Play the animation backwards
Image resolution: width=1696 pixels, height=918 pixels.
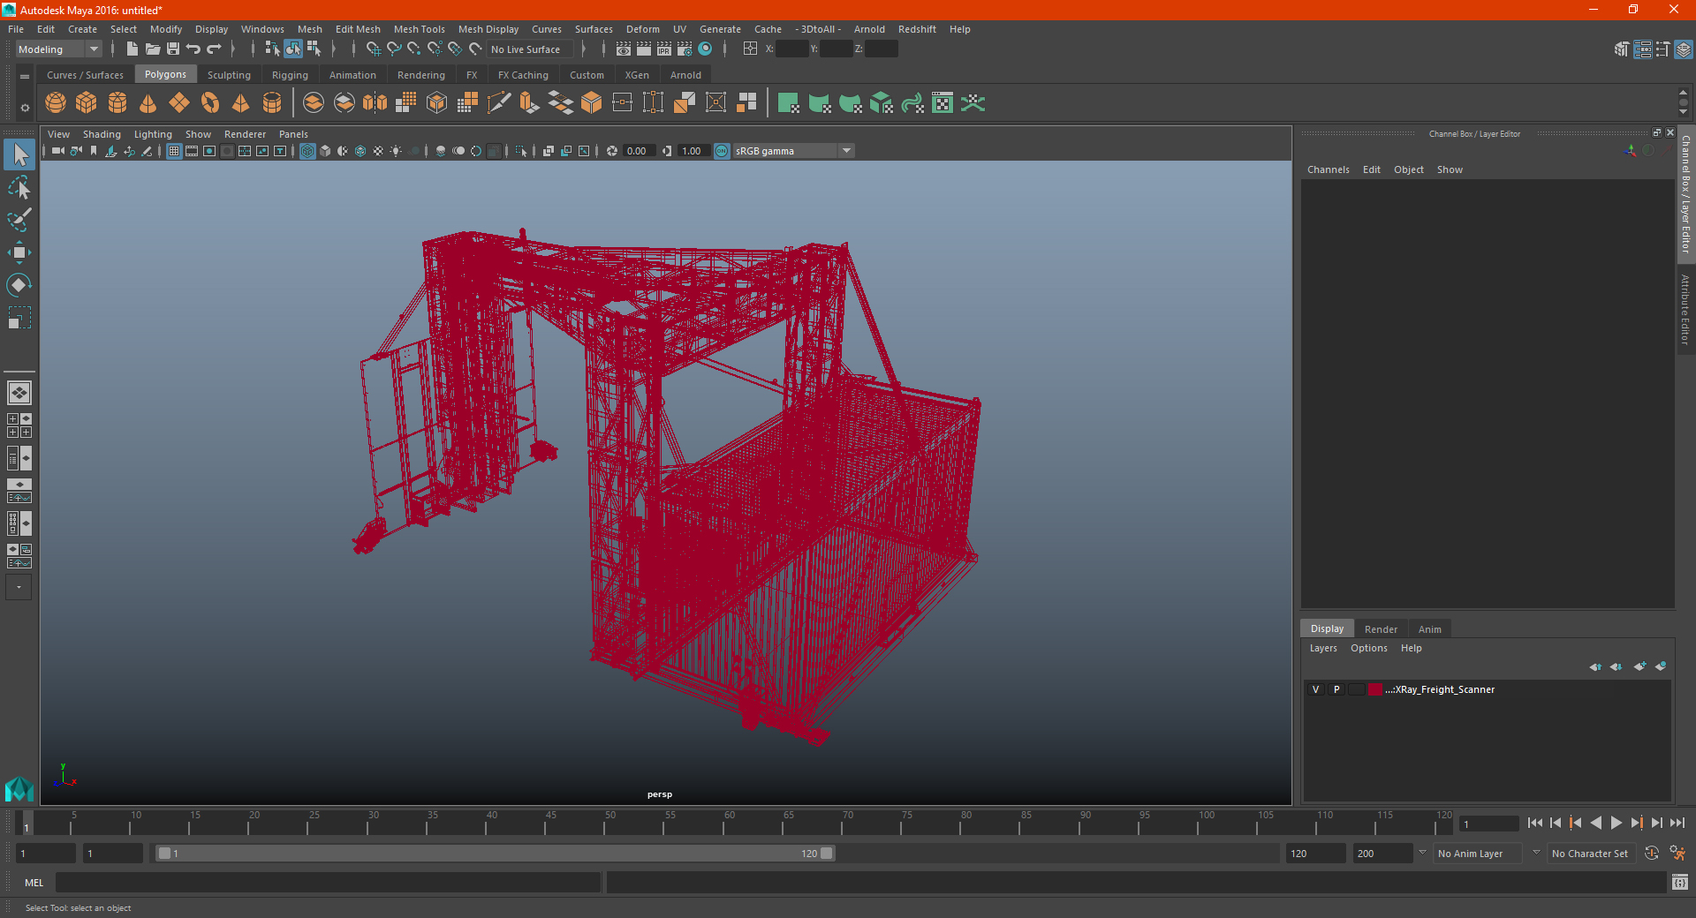(x=1596, y=823)
